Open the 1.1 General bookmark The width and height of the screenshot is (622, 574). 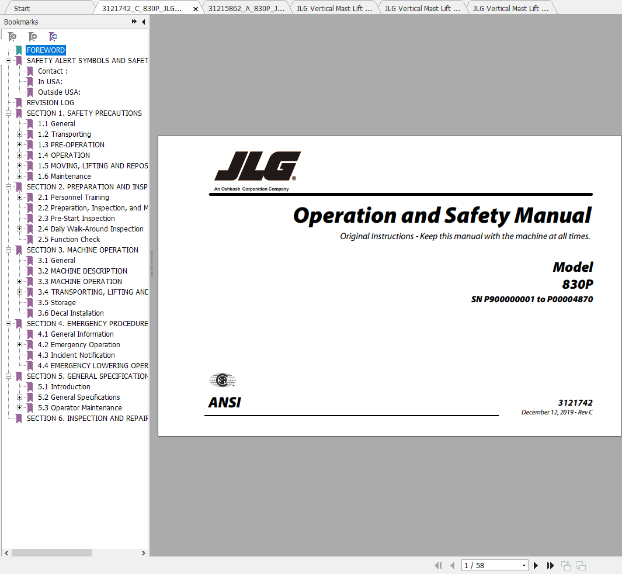pyautogui.click(x=56, y=124)
